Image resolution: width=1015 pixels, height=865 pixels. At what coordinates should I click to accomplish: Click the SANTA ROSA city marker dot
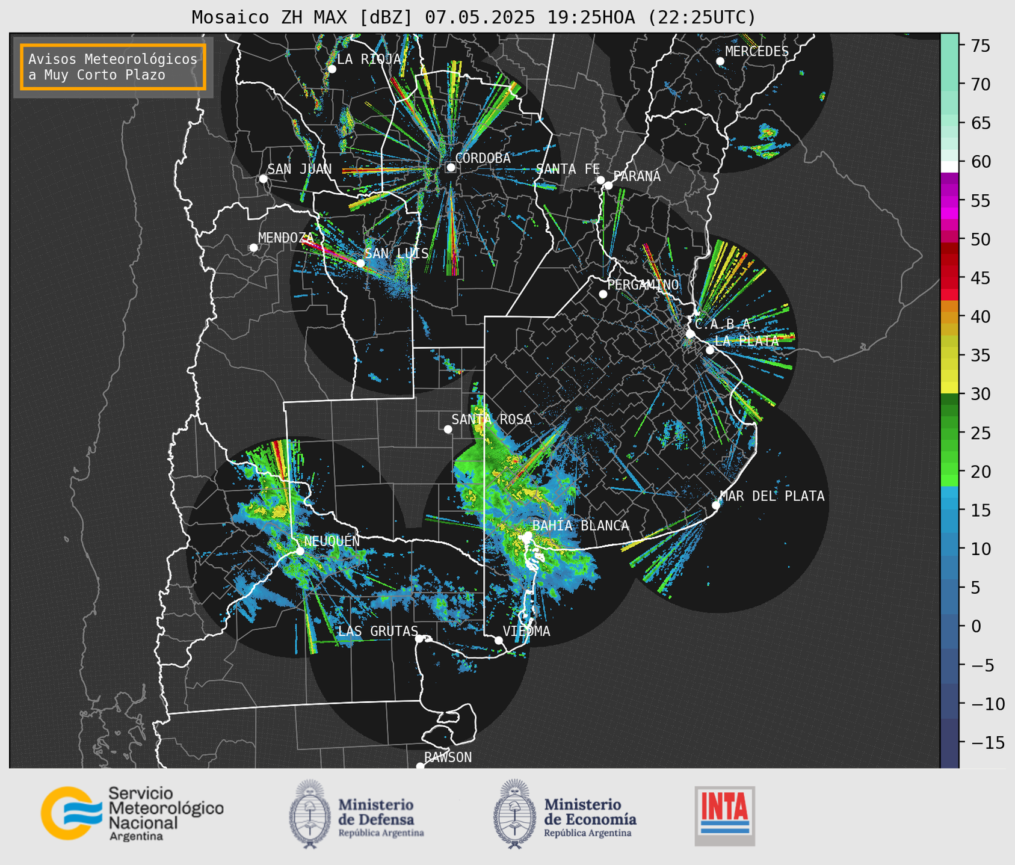(448, 429)
